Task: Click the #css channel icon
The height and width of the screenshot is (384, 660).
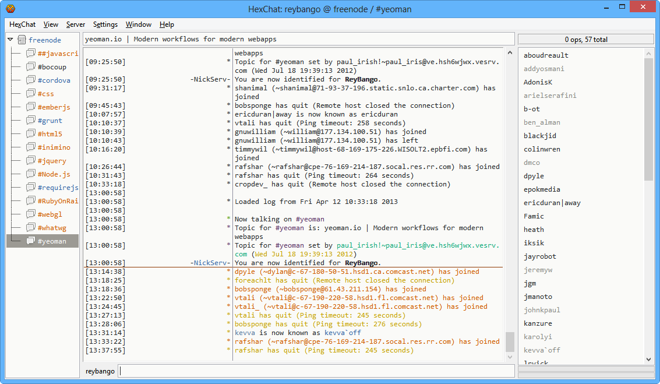Action: coord(30,93)
